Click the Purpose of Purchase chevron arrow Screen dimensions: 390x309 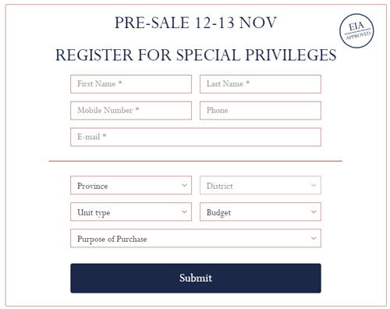tap(314, 238)
